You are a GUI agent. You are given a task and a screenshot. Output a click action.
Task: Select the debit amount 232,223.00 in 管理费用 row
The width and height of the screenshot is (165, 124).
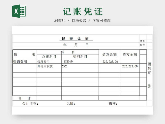(109, 61)
